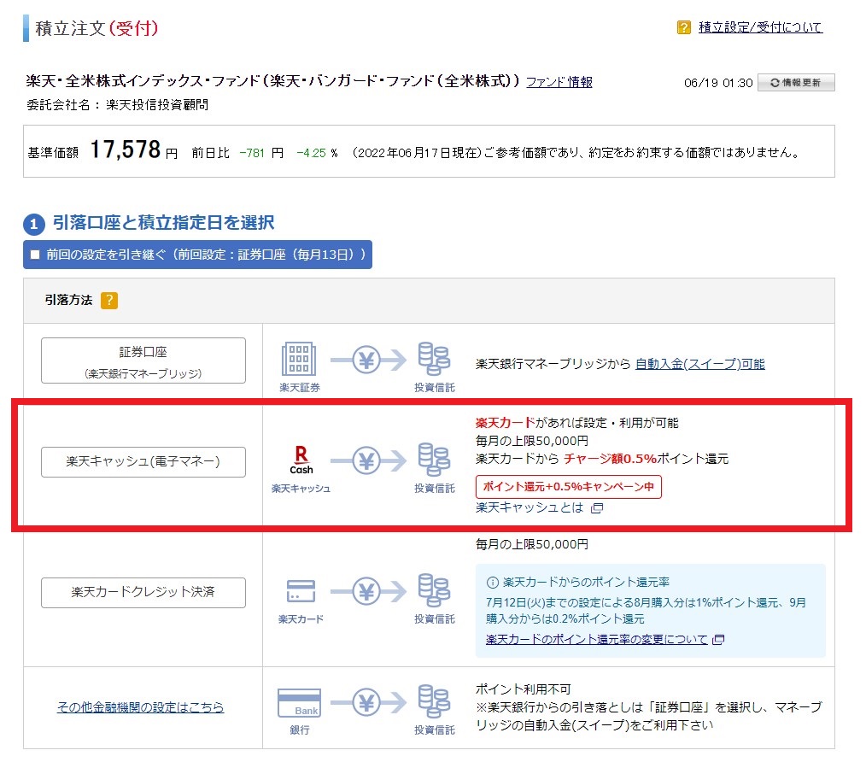The height and width of the screenshot is (762, 866).
Task: Click the external window icon after 楽天キャッシュとは
Action: [597, 507]
